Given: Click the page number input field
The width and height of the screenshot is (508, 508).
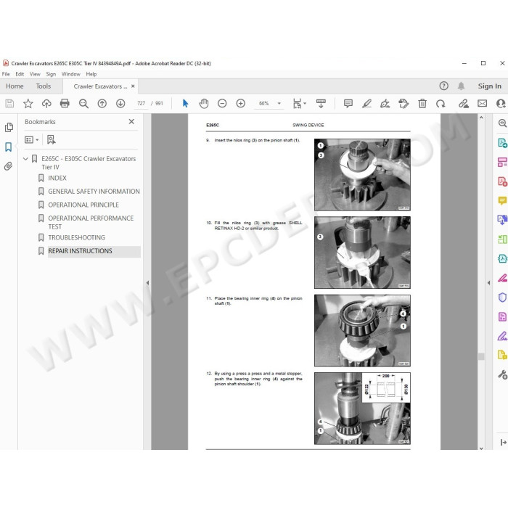Looking at the screenshot, I should [x=142, y=104].
